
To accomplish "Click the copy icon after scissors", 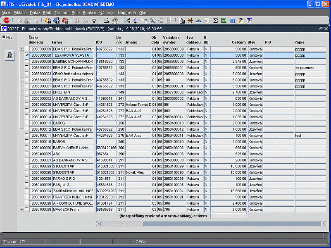I will pyautogui.click(x=136, y=21).
